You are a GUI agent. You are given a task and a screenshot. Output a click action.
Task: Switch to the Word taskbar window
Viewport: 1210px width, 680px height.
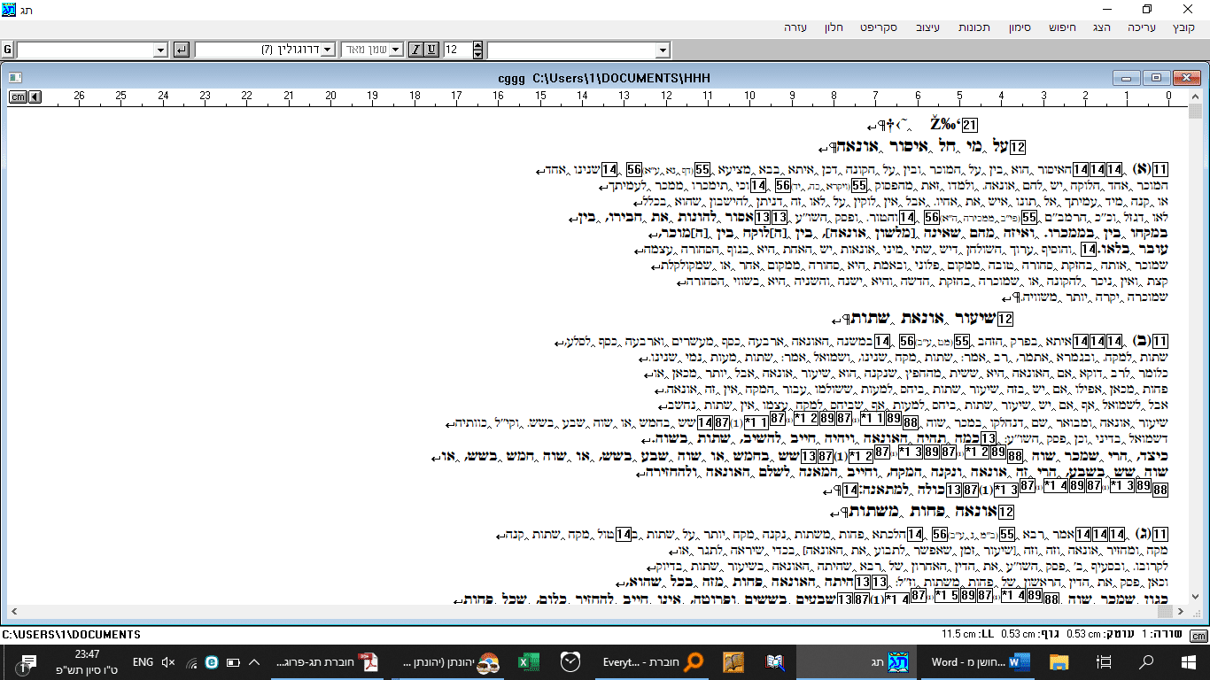coord(978,661)
